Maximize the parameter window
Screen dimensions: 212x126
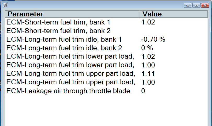[x=196, y=5]
